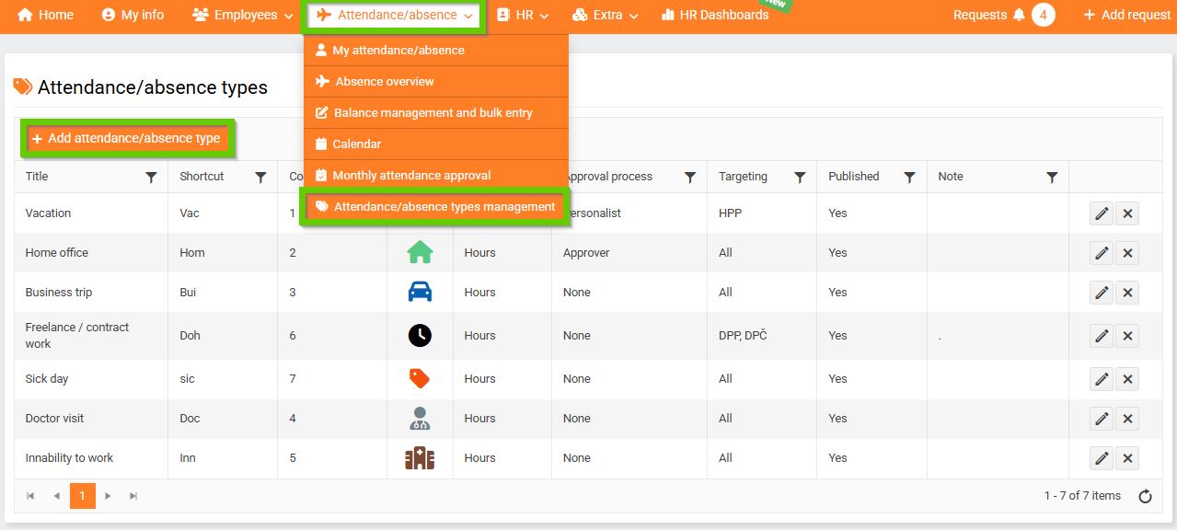The width and height of the screenshot is (1177, 530).
Task: Choose Attendance/absence types management
Action: [436, 207]
